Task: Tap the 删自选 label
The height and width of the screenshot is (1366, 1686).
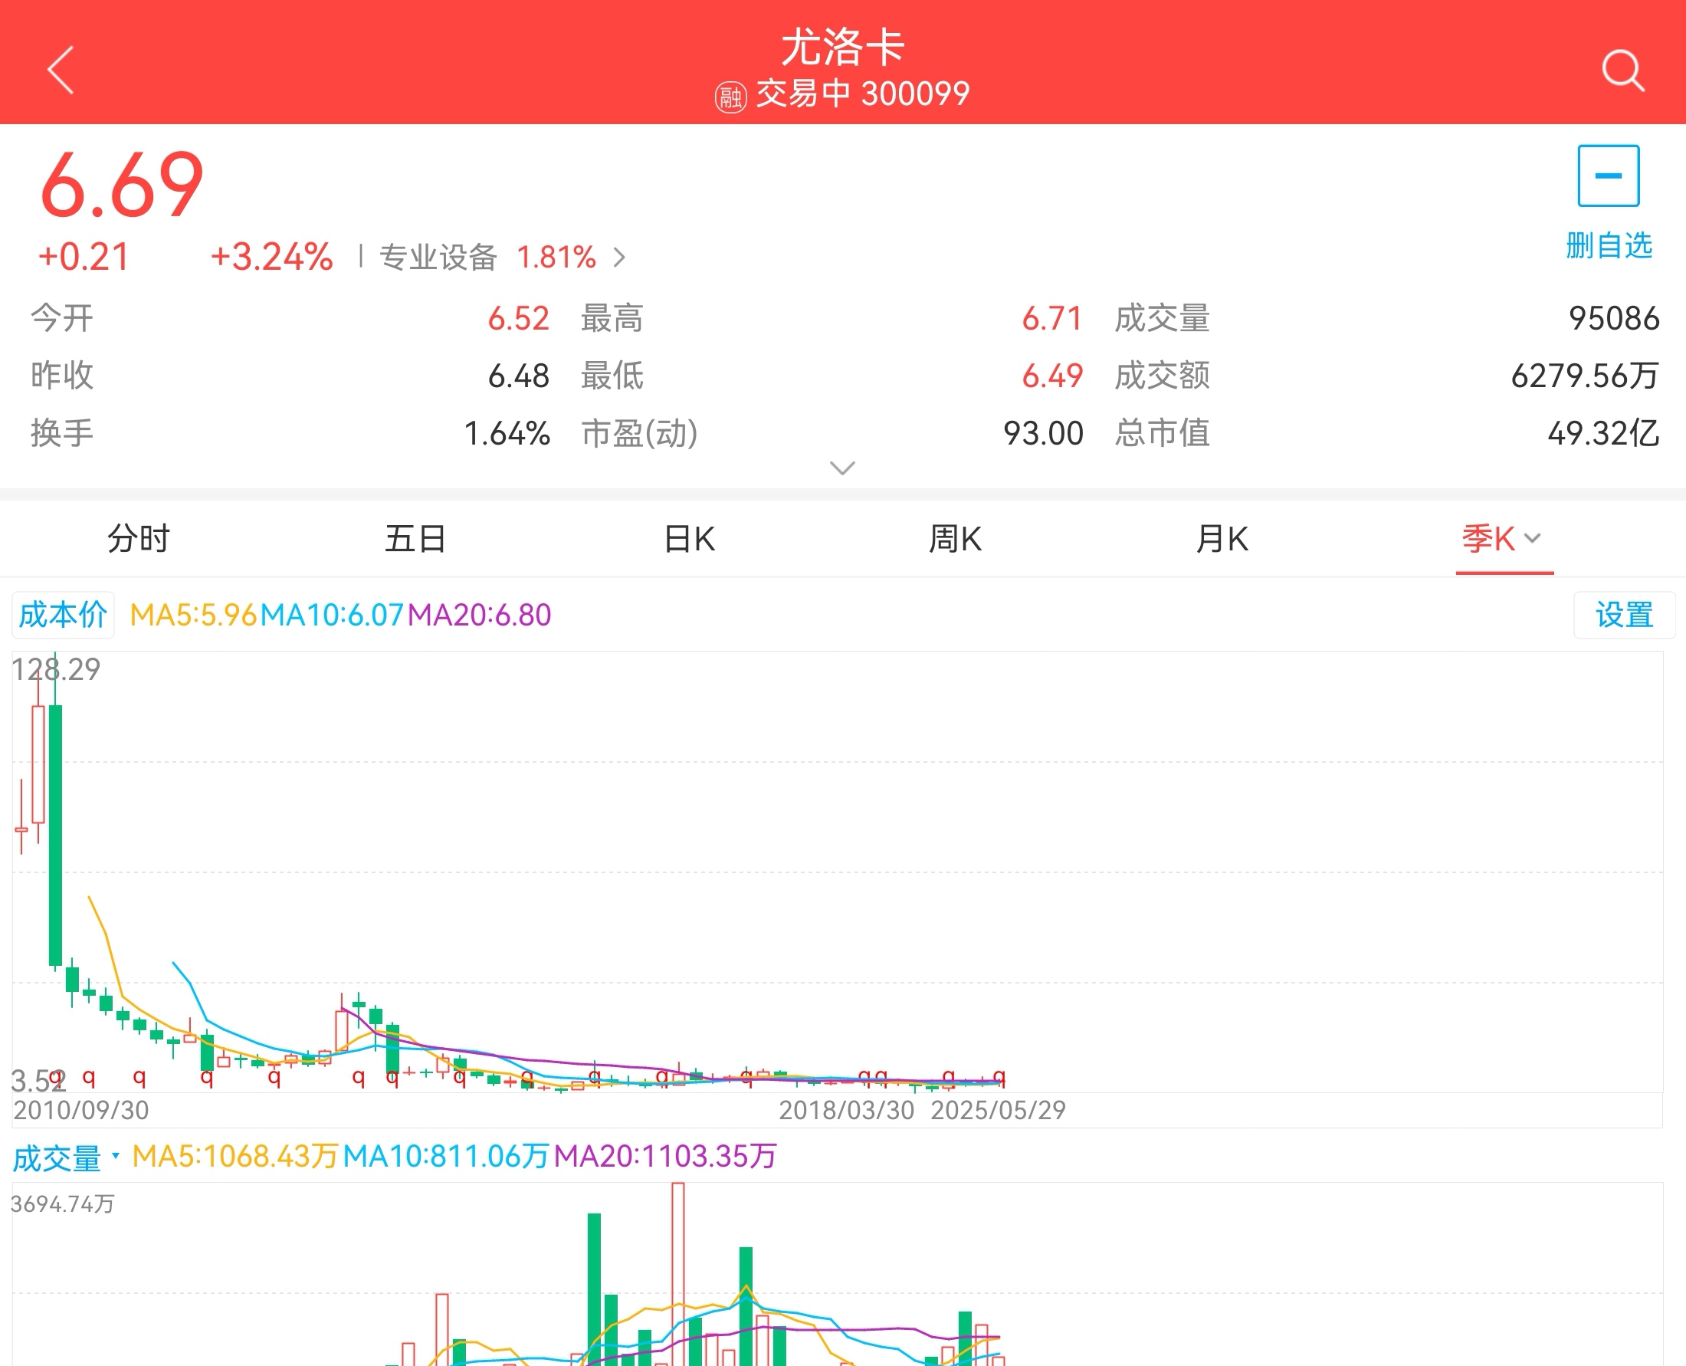Action: 1608,245
